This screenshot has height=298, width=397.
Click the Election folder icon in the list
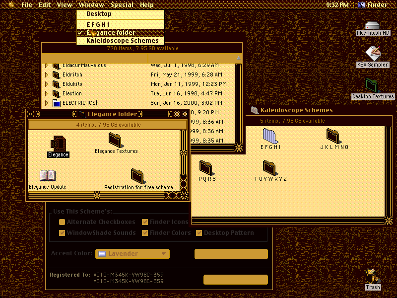coord(56,93)
